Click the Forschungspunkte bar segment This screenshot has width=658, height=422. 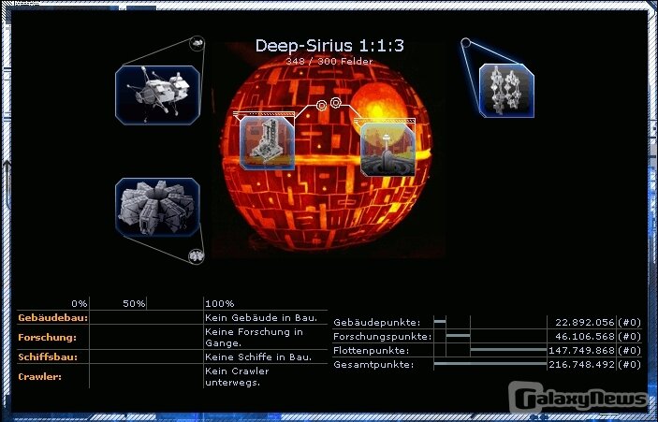[459, 336]
